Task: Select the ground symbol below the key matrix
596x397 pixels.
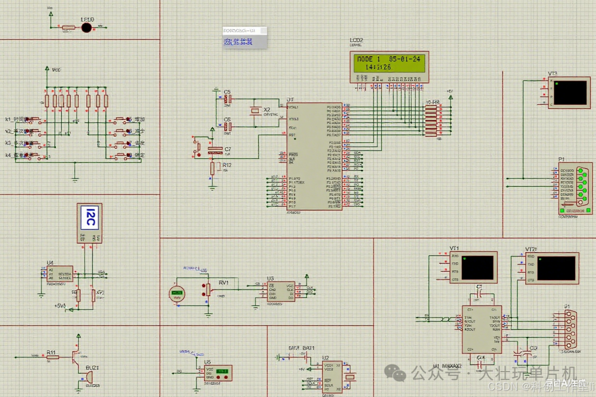Action: pyautogui.click(x=75, y=179)
